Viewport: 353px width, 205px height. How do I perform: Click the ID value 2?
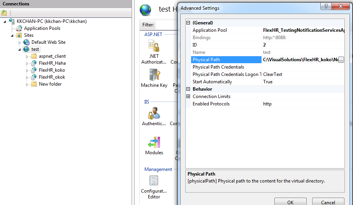click(264, 45)
